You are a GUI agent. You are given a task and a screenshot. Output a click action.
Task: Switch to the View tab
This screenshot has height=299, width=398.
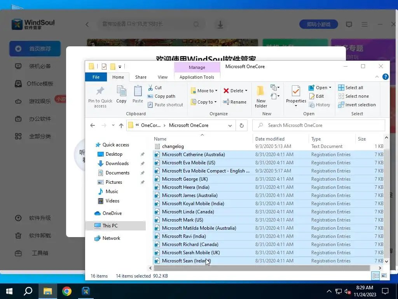point(162,77)
